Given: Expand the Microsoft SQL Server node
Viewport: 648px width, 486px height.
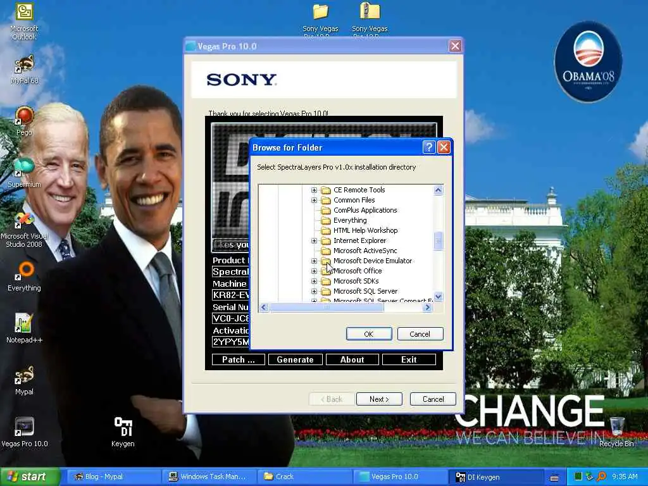Looking at the screenshot, I should pos(314,291).
